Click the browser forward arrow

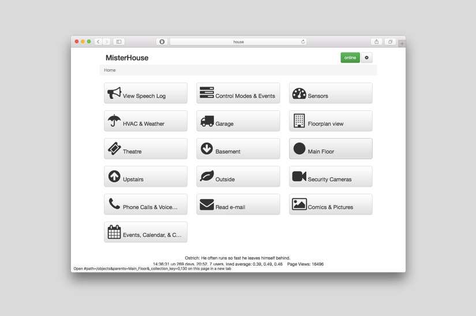(106, 42)
